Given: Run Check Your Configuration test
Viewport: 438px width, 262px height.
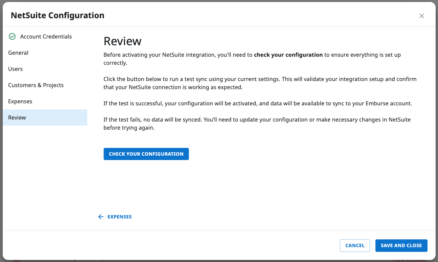Looking at the screenshot, I should (x=146, y=154).
